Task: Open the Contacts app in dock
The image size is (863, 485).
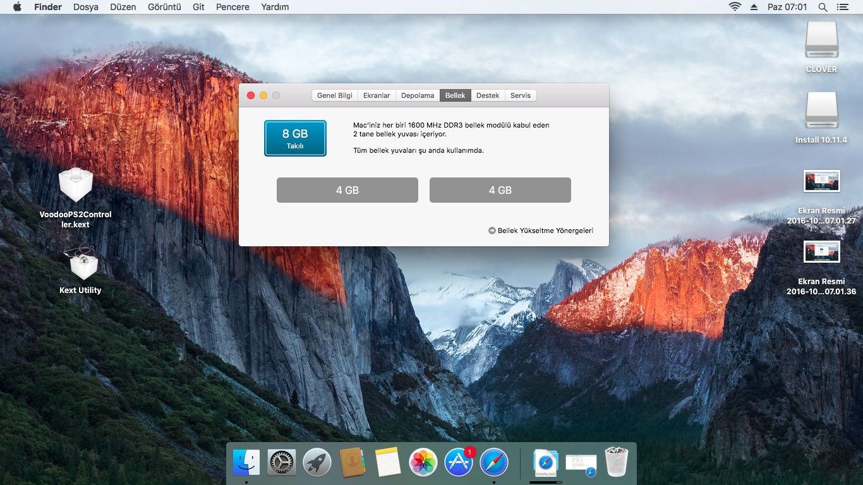Action: (x=353, y=463)
